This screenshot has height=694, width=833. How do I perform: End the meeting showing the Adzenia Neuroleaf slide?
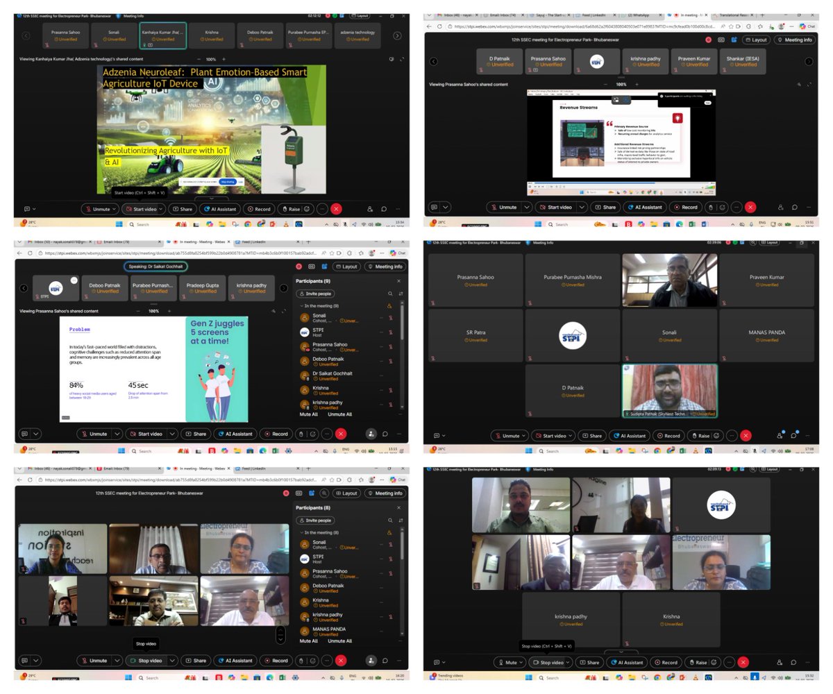pyautogui.click(x=336, y=208)
